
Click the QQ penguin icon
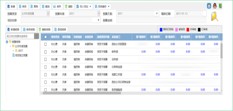click(x=214, y=6)
